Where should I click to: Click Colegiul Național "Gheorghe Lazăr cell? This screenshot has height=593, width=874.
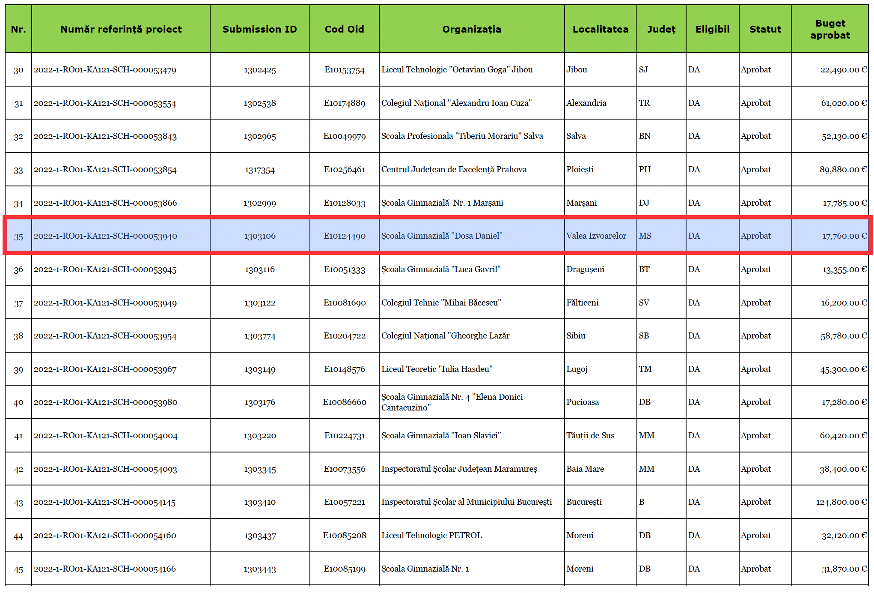pyautogui.click(x=445, y=335)
